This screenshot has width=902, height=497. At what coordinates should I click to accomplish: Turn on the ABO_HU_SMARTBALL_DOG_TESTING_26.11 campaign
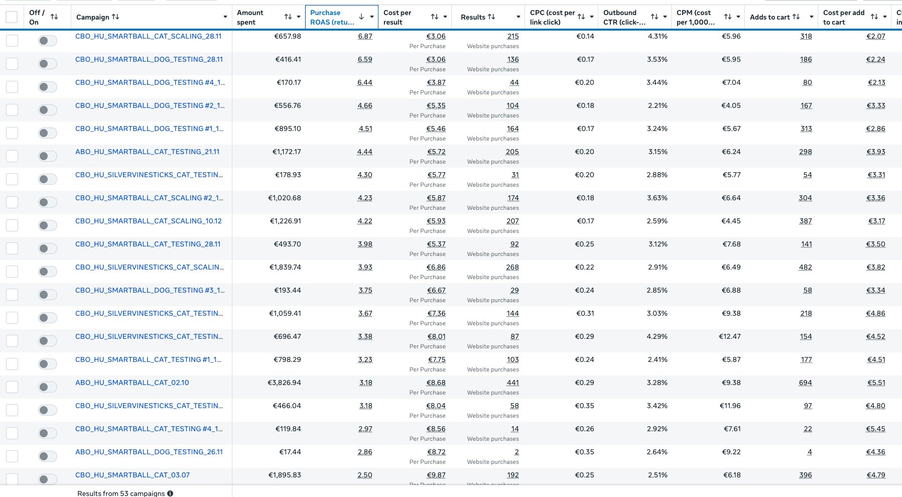[48, 456]
